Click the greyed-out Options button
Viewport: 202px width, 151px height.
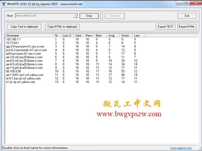pyautogui.click(x=115, y=16)
